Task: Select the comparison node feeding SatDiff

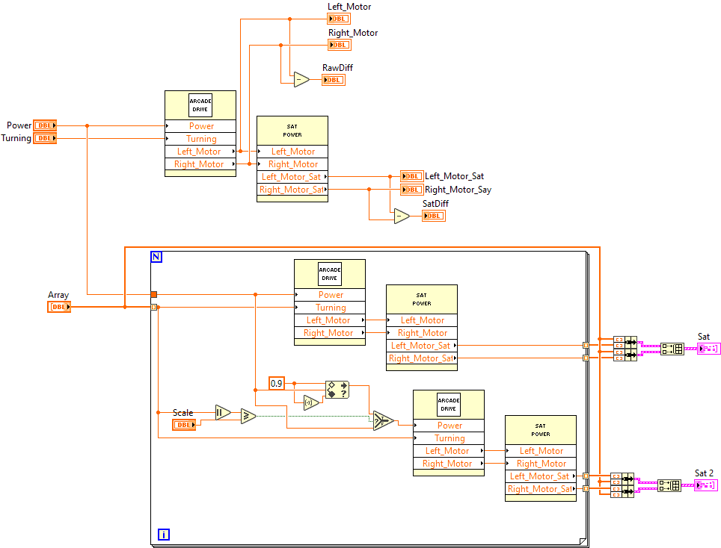Action: pyautogui.click(x=402, y=216)
